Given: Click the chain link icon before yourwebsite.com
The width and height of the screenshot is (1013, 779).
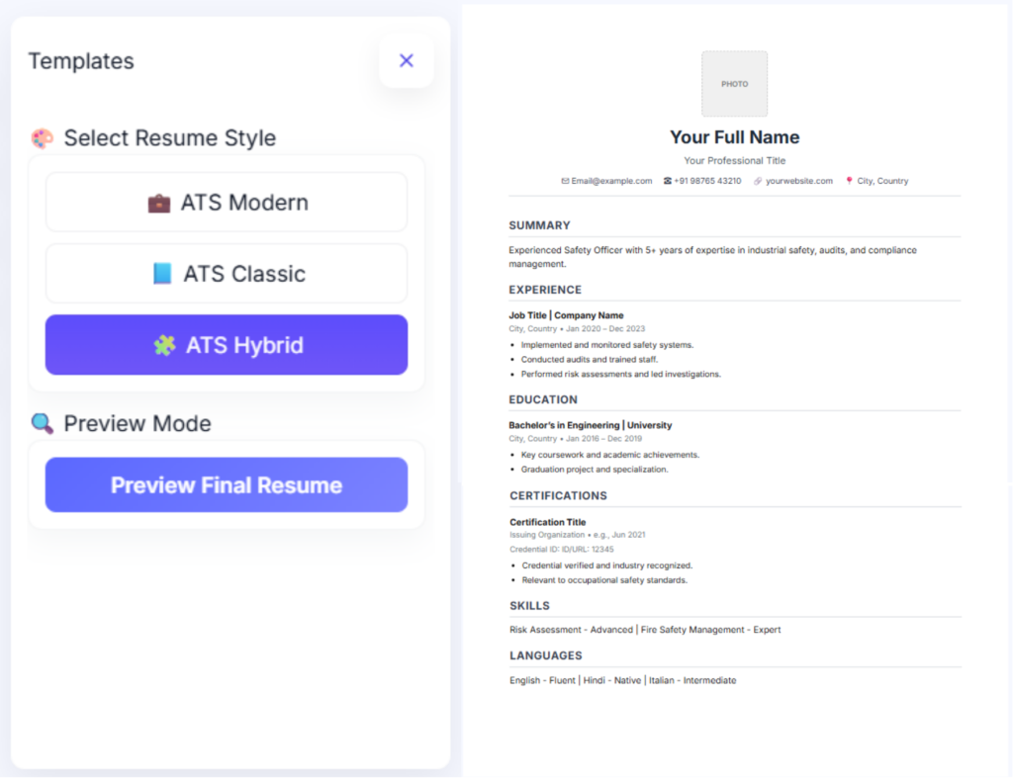Looking at the screenshot, I should [758, 181].
